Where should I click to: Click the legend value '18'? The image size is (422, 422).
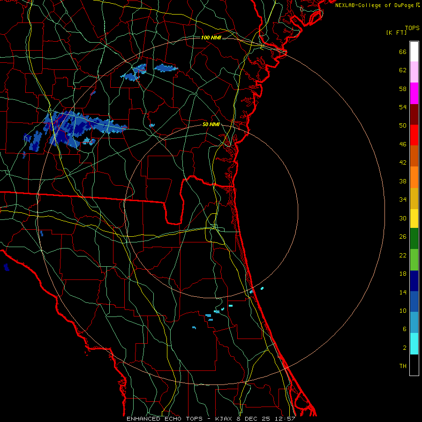(x=403, y=274)
